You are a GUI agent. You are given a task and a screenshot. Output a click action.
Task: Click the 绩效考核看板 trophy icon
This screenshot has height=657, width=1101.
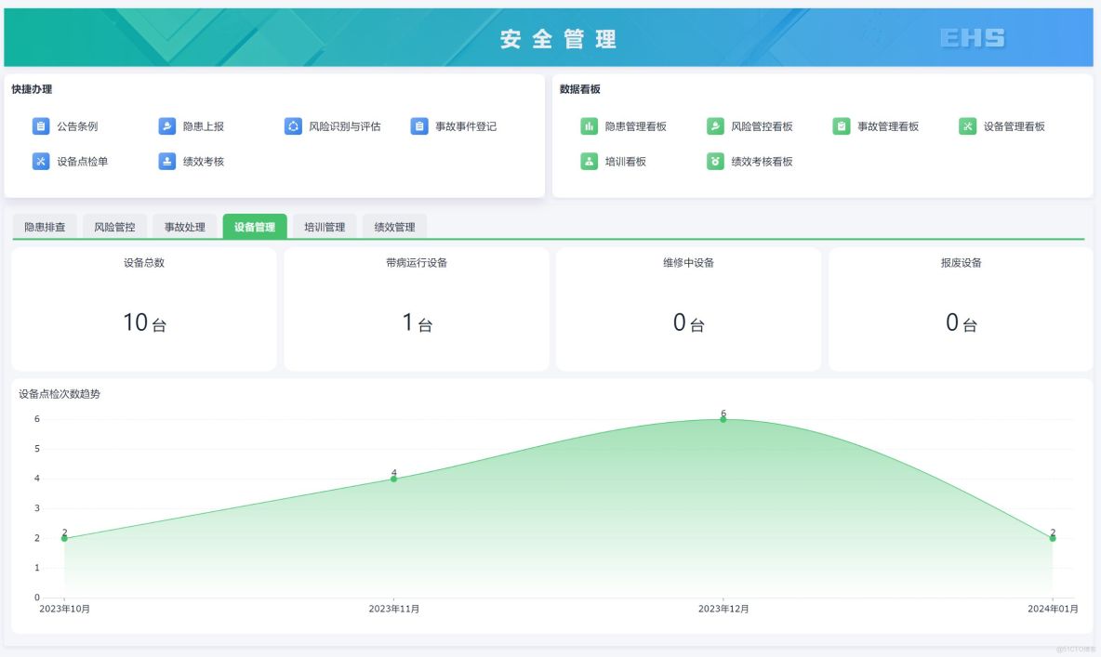[x=716, y=161]
